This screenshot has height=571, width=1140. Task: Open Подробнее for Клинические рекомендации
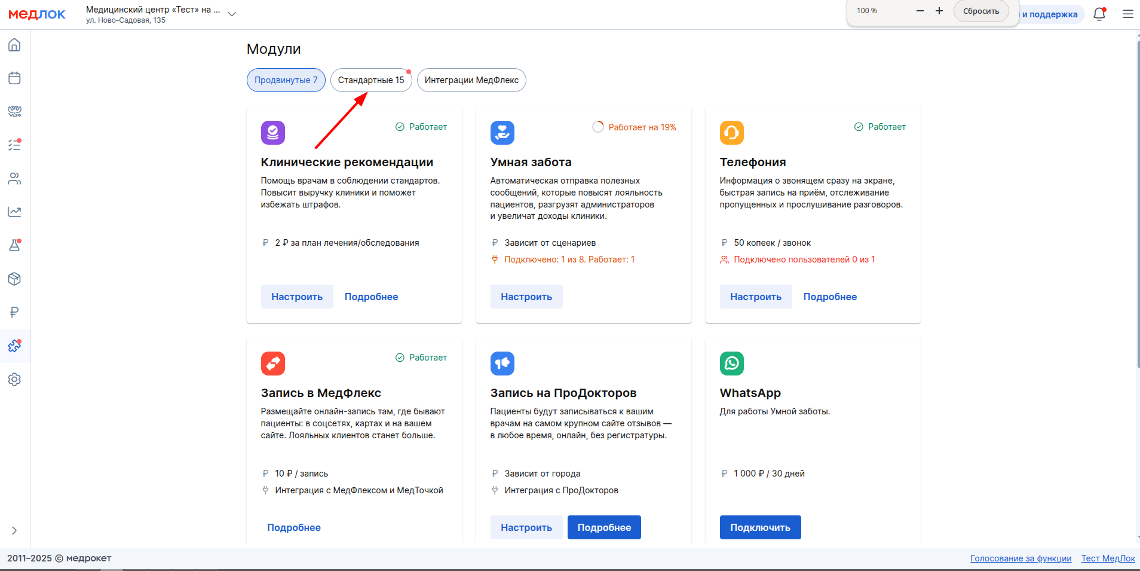pos(371,297)
